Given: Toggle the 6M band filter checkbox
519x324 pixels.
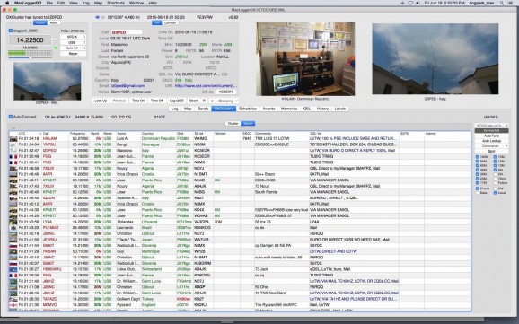Looking at the screenshot, I should click(495, 170).
